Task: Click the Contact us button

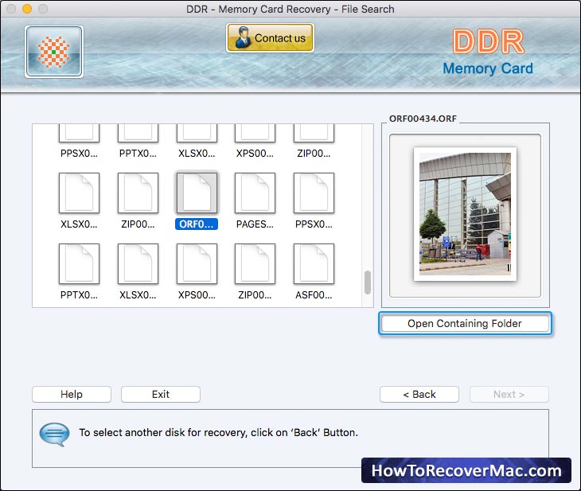Action: click(270, 37)
